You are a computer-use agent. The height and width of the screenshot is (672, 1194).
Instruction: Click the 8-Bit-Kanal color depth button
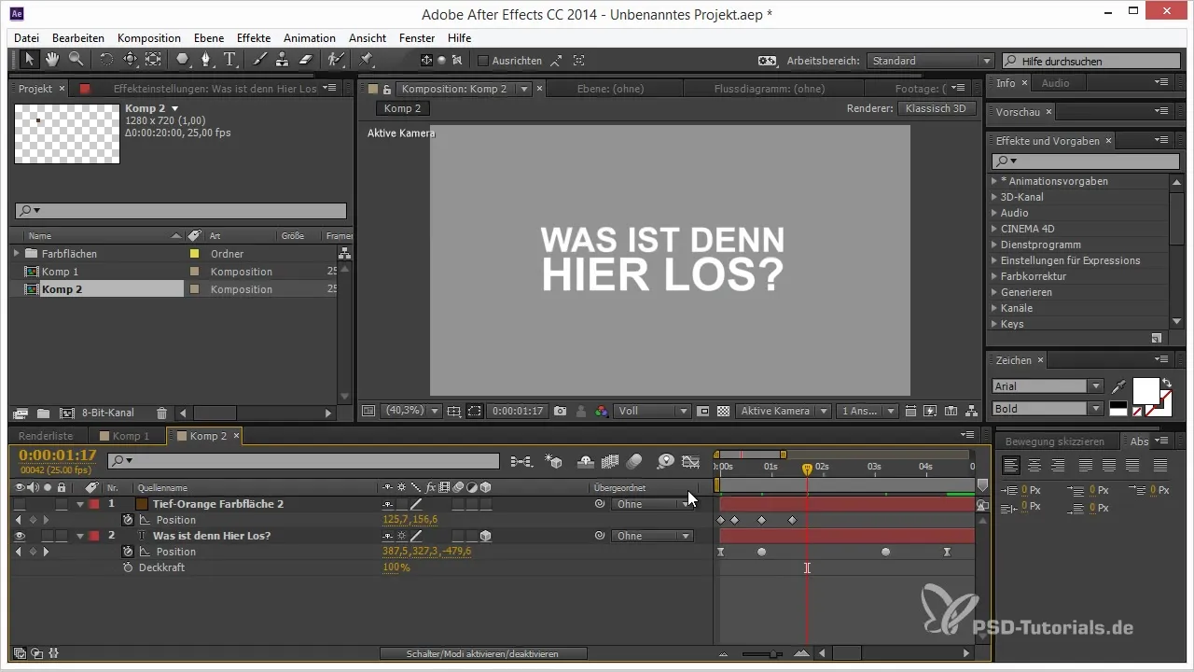(108, 413)
